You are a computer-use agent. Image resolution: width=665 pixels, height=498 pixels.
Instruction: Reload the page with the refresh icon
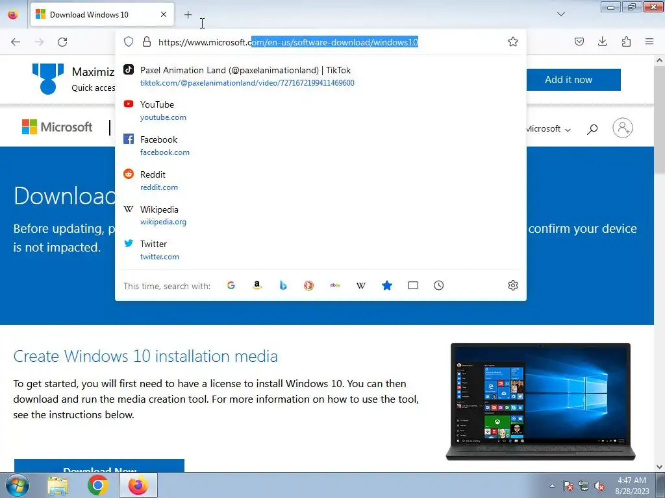(x=62, y=42)
